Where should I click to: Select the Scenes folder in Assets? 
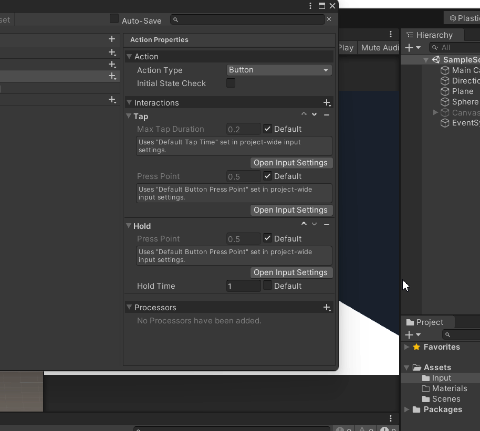pyautogui.click(x=440, y=399)
